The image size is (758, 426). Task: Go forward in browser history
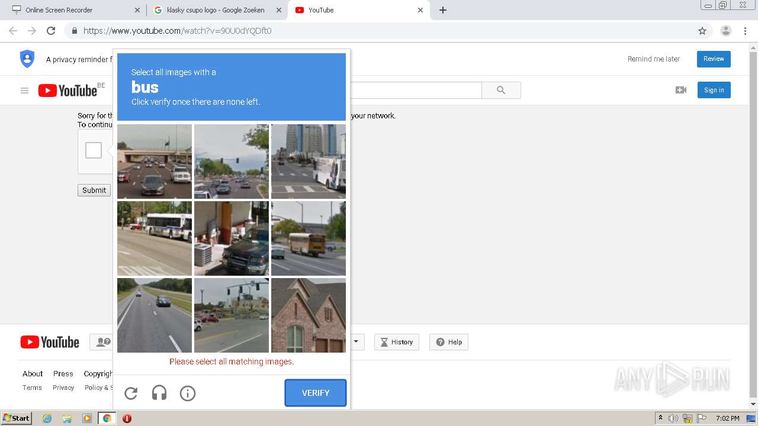point(32,31)
